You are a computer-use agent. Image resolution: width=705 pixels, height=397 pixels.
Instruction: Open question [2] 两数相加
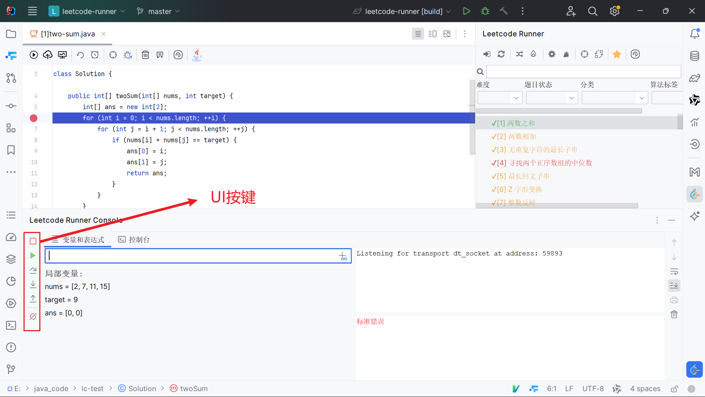[513, 136]
